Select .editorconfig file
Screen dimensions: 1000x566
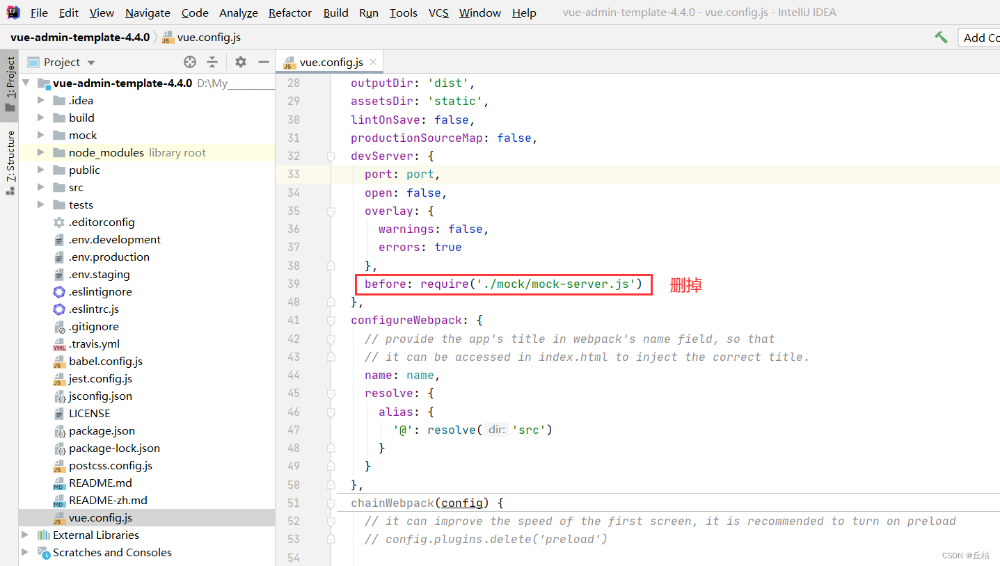(x=102, y=222)
